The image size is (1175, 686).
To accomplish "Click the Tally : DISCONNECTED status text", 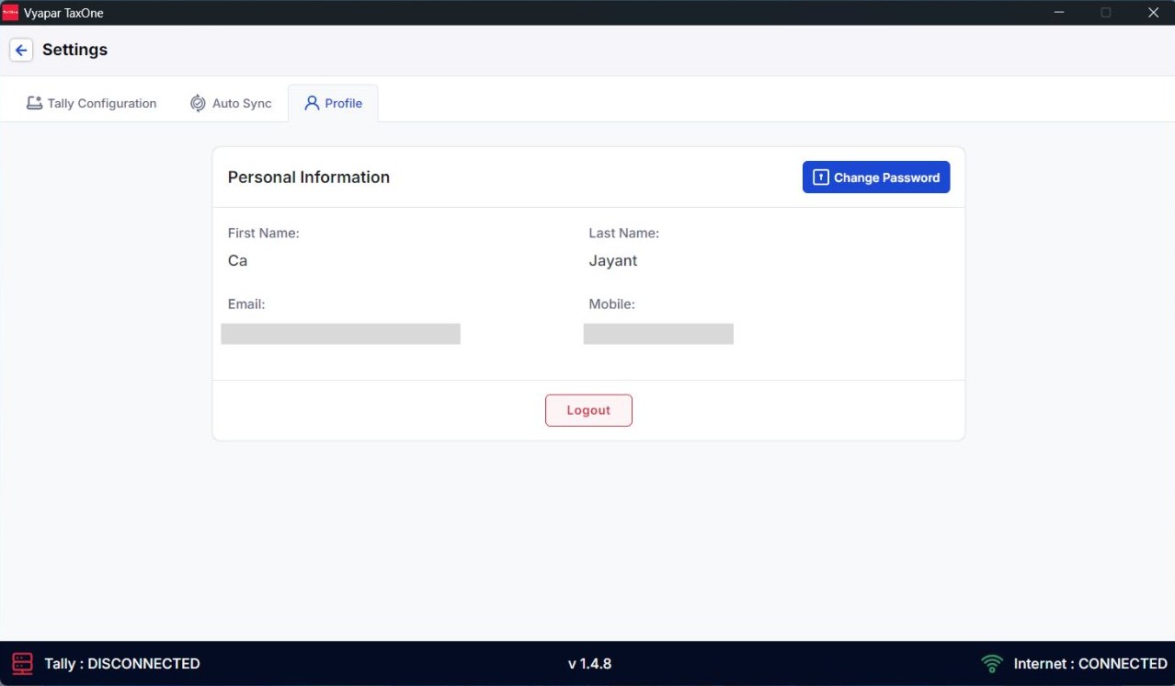I will [122, 663].
